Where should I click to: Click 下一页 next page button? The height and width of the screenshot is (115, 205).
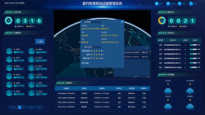pos(38,107)
